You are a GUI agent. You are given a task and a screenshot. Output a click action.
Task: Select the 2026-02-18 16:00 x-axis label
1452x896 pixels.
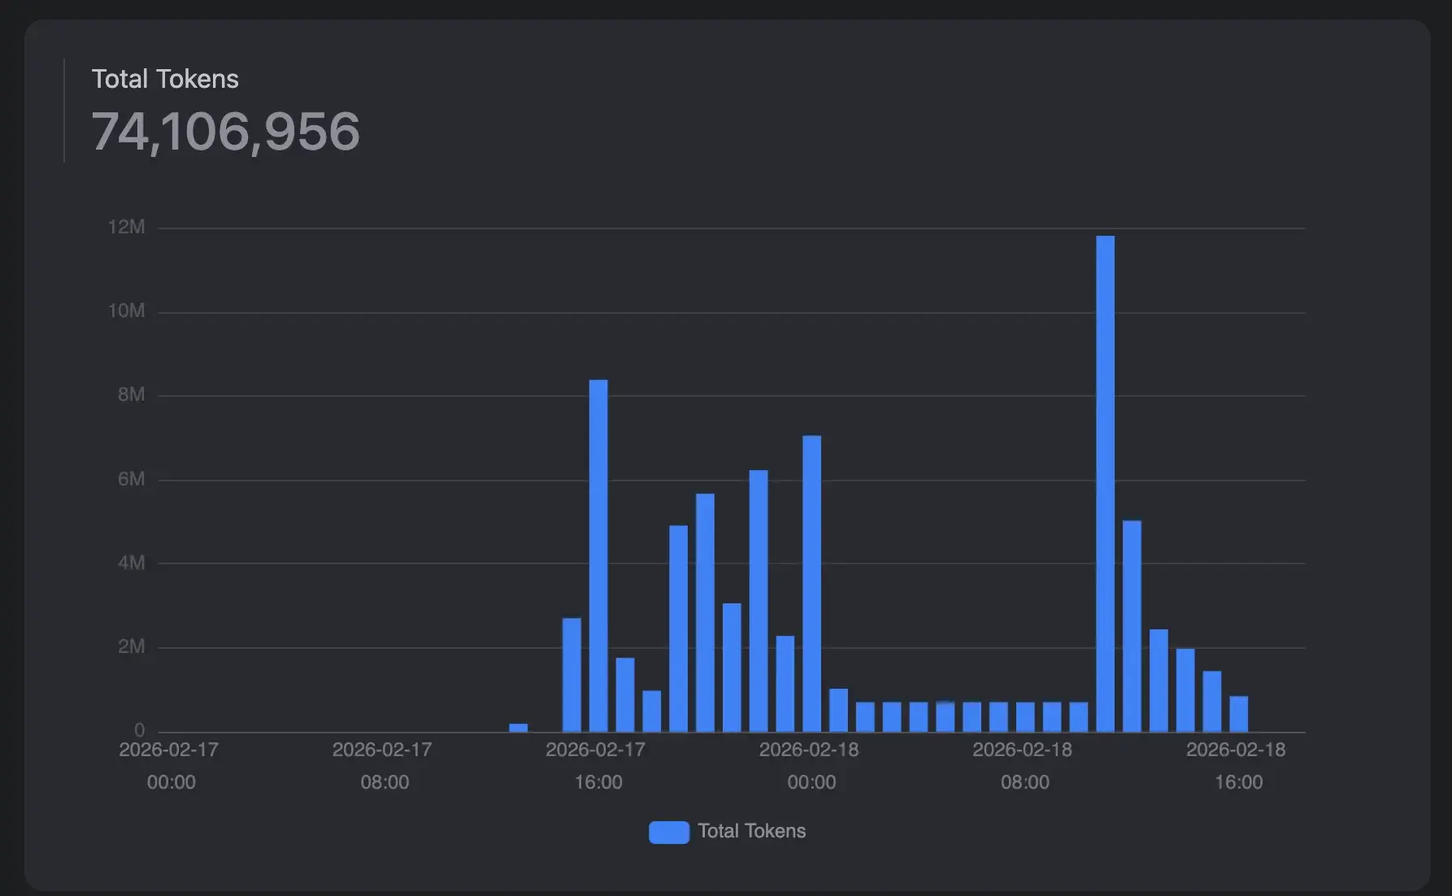click(1236, 765)
